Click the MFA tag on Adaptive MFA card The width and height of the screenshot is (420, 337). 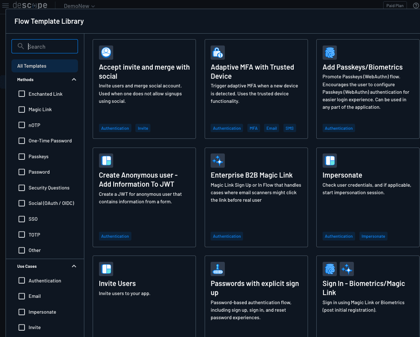pyautogui.click(x=253, y=128)
